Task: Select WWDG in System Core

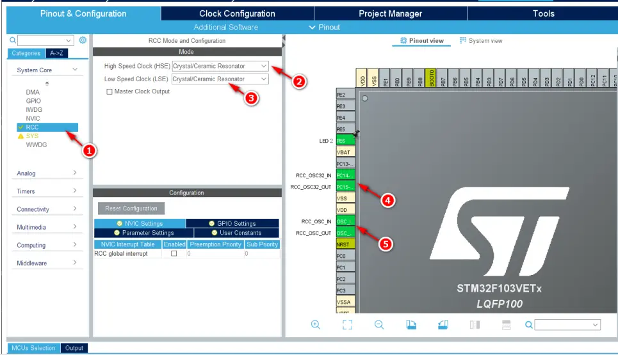Action: (x=37, y=145)
